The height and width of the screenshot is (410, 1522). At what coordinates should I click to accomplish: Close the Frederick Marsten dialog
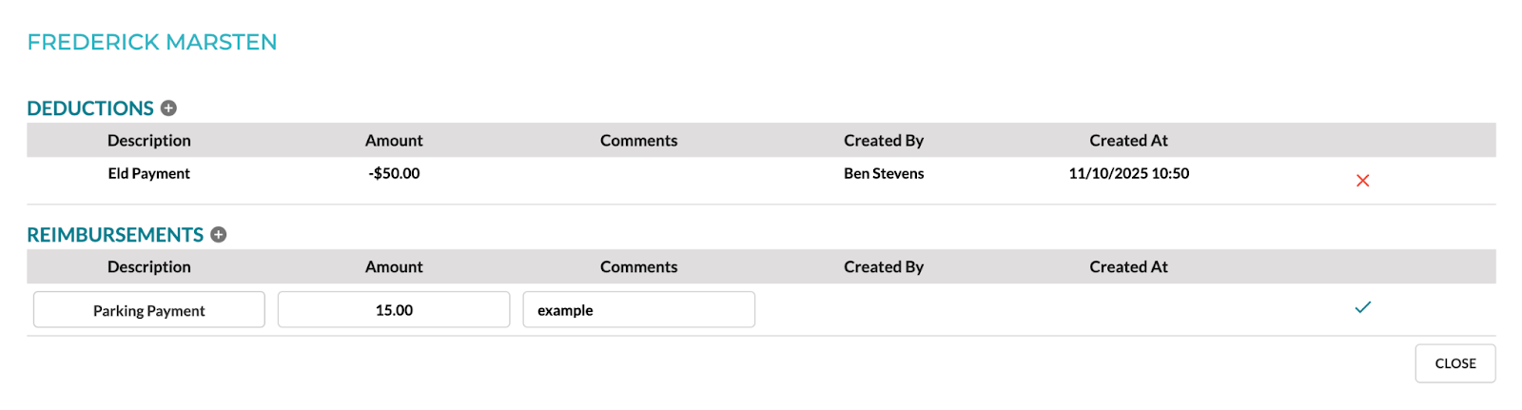click(1455, 363)
